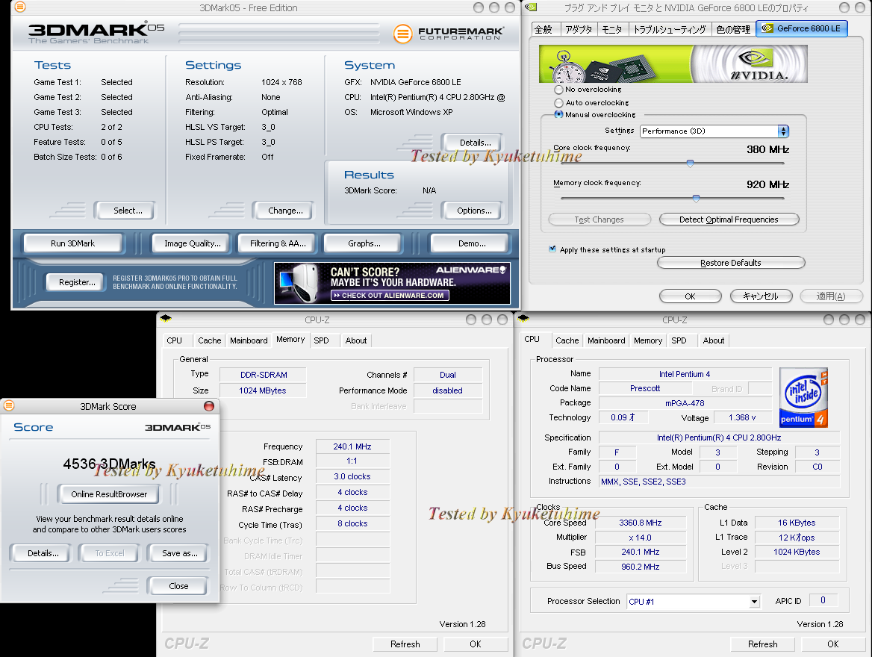Click Detect Optimal Frequencies
Viewport: 872px width, 657px height.
[x=729, y=219]
